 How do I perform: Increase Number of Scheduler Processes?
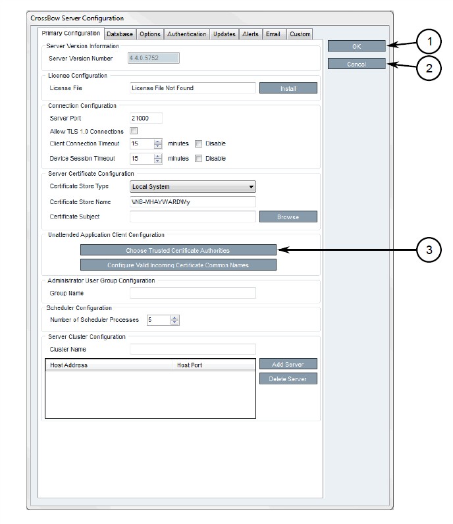tap(174, 318)
